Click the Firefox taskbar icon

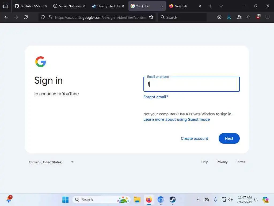pos(149,200)
